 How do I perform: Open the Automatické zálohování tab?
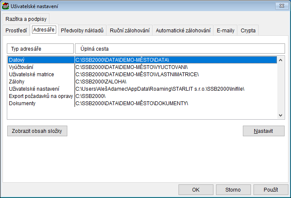coord(183,31)
